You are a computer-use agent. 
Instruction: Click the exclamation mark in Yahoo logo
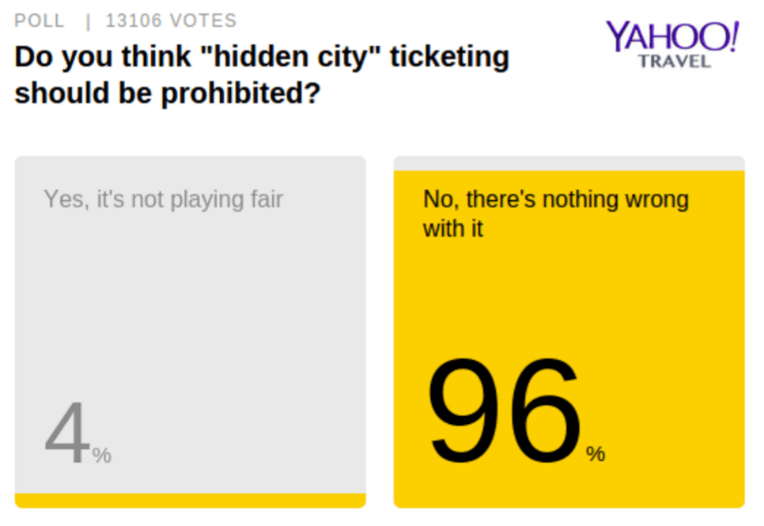pos(733,36)
